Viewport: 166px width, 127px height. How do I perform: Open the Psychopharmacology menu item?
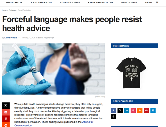[x=100, y=3]
